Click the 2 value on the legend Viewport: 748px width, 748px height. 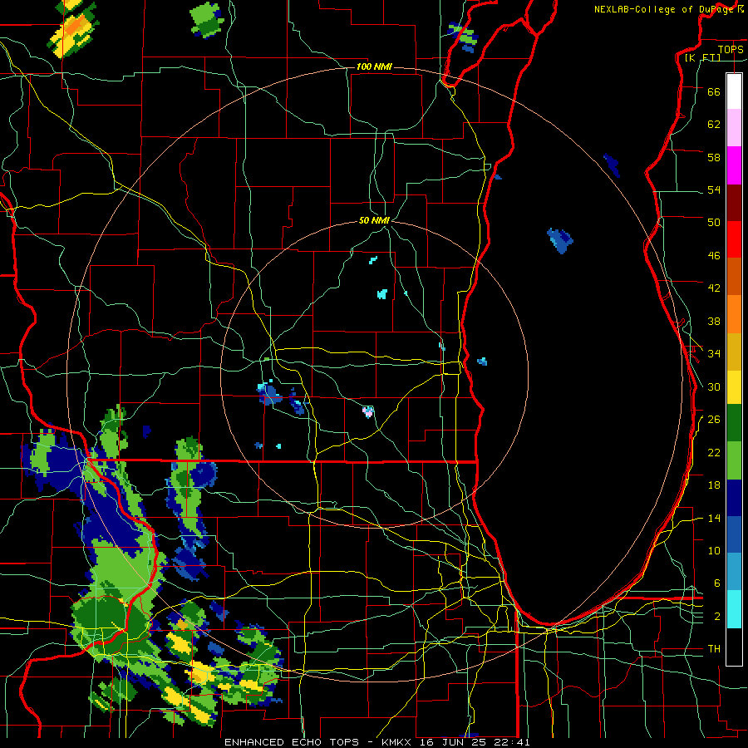(x=717, y=617)
